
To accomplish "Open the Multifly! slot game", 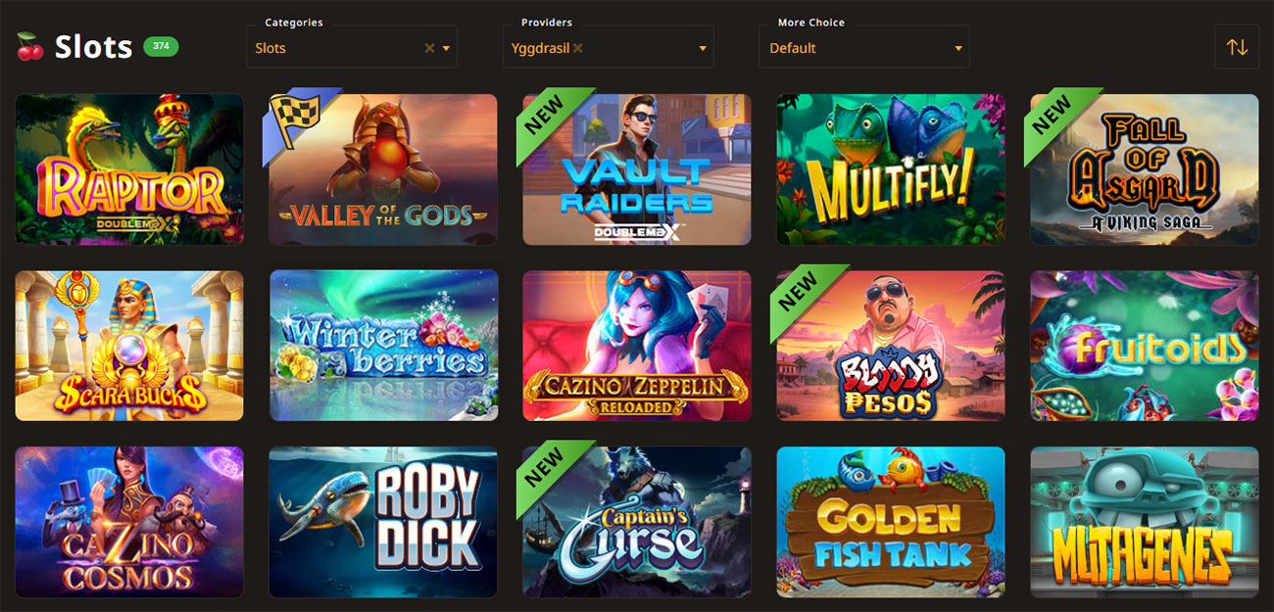I will [x=891, y=169].
